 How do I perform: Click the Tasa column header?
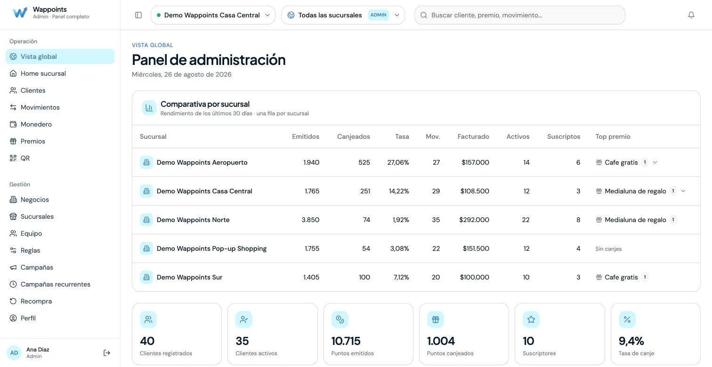point(402,136)
